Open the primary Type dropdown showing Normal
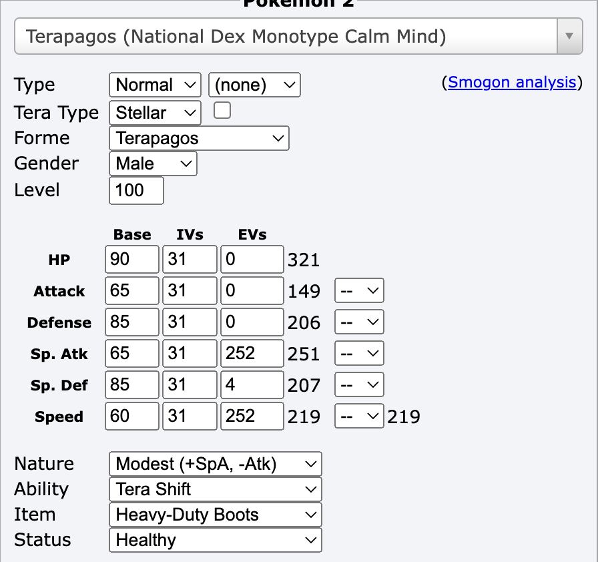The width and height of the screenshot is (602, 562). pos(156,85)
